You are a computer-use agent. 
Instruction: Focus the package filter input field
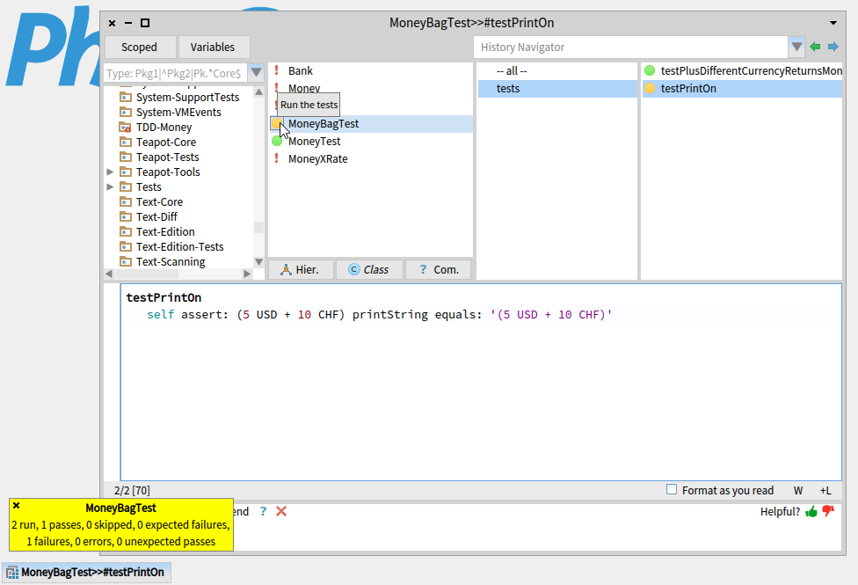click(x=176, y=73)
